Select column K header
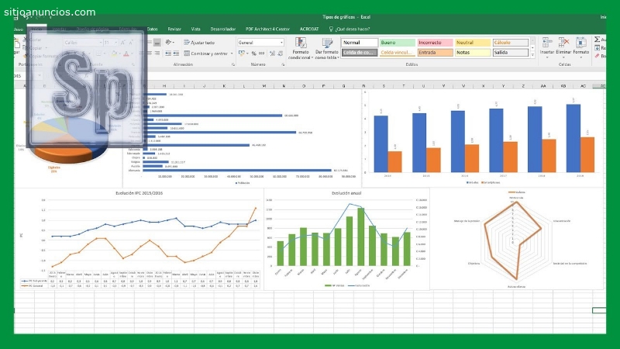The width and height of the screenshot is (620, 349). pos(224,86)
